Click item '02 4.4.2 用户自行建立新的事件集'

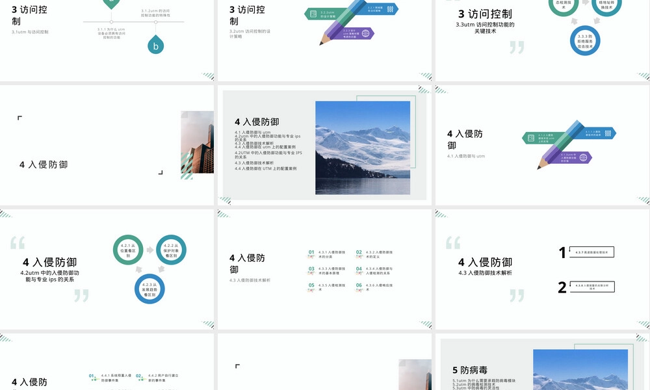pos(157,378)
